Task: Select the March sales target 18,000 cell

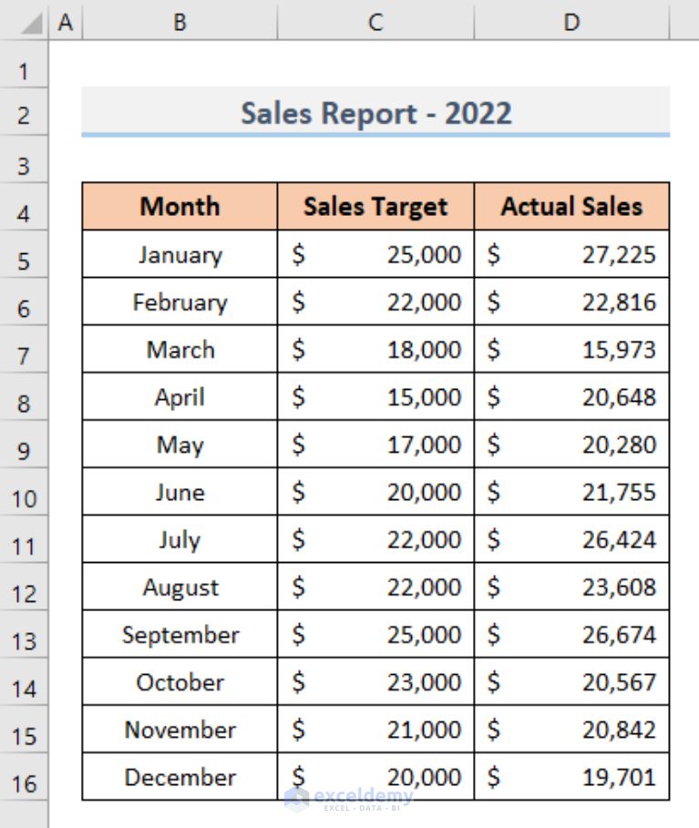Action: point(375,349)
